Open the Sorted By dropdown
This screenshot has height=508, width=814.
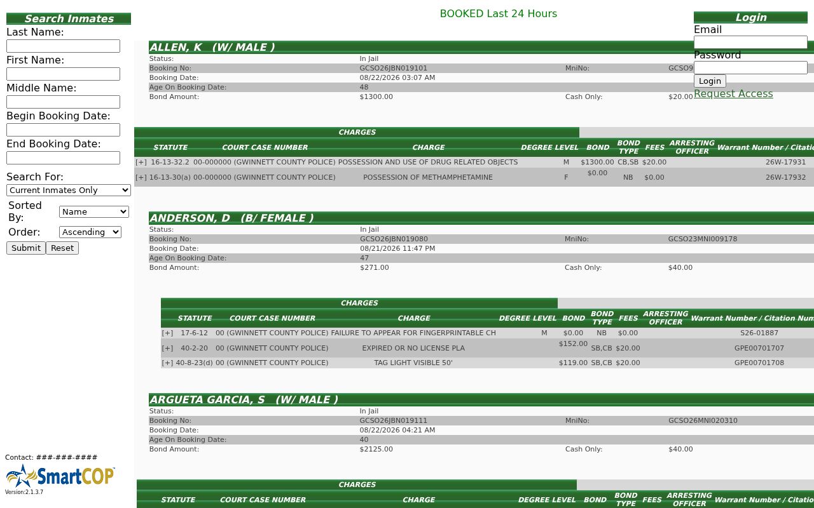(x=94, y=211)
